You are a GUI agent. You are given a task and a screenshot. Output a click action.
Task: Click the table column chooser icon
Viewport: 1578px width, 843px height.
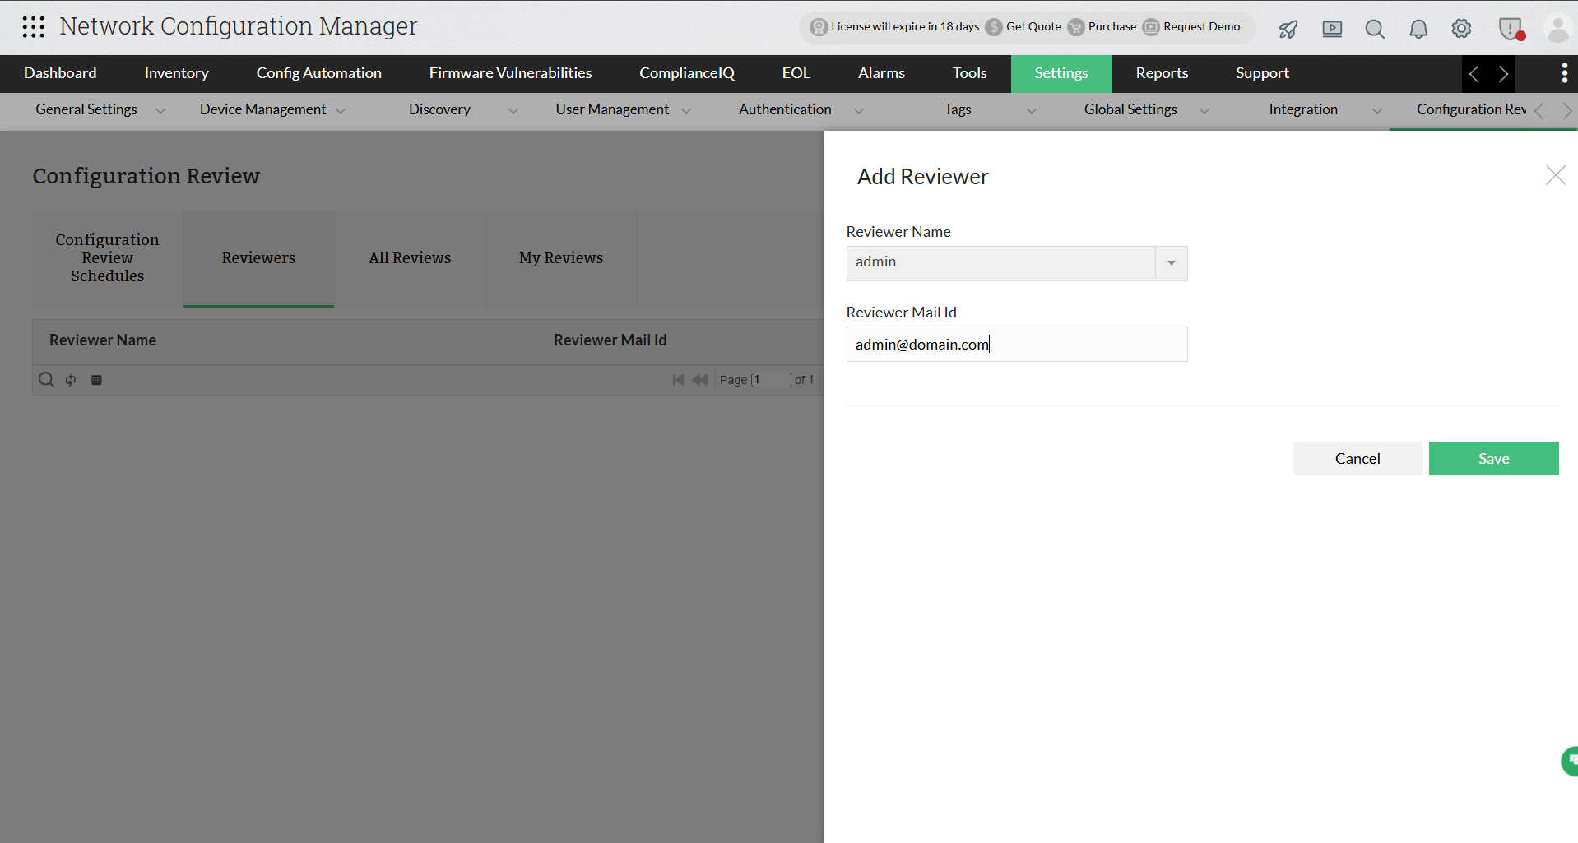click(96, 380)
